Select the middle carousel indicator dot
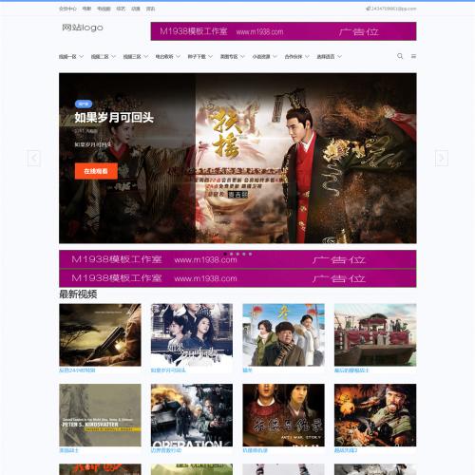This screenshot has width=475, height=475. point(237,254)
